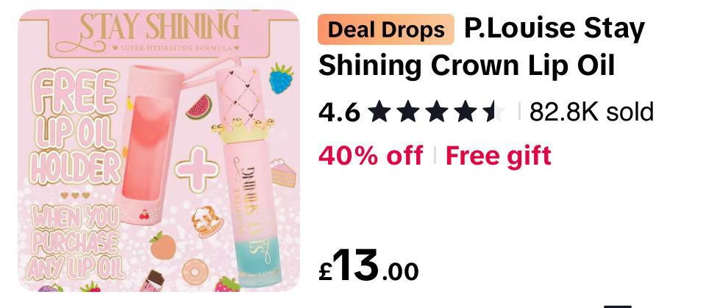Click the Deal Drops badge
The image size is (706, 308).
tap(386, 29)
